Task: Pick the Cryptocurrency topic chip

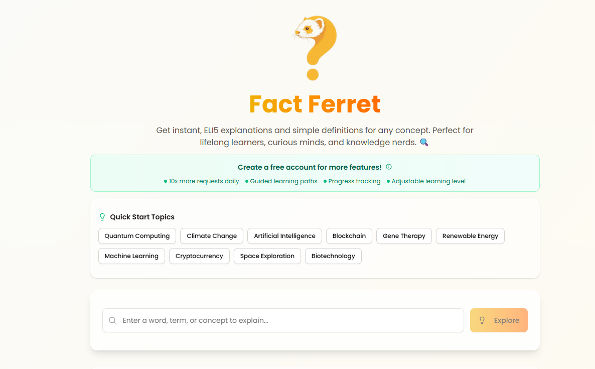Action: (199, 256)
